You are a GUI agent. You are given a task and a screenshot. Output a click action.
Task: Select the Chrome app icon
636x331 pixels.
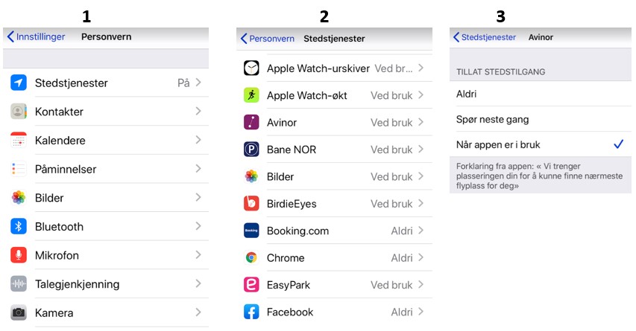point(251,258)
